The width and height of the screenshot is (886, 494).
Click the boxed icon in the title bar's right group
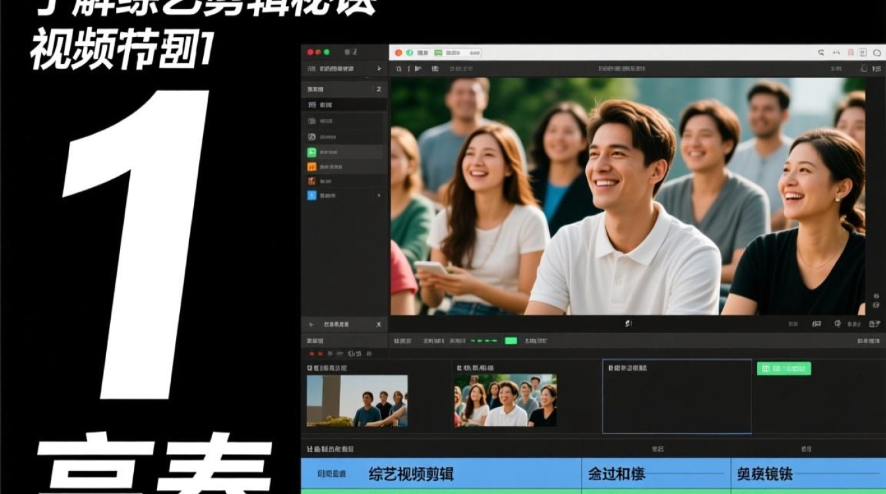click(863, 53)
